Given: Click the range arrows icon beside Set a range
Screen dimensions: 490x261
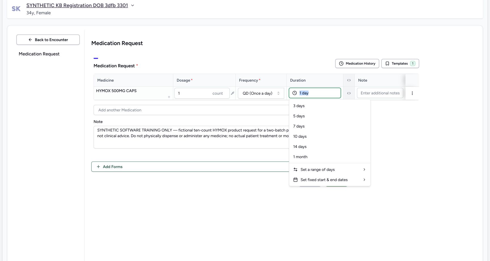Looking at the screenshot, I should tap(295, 169).
